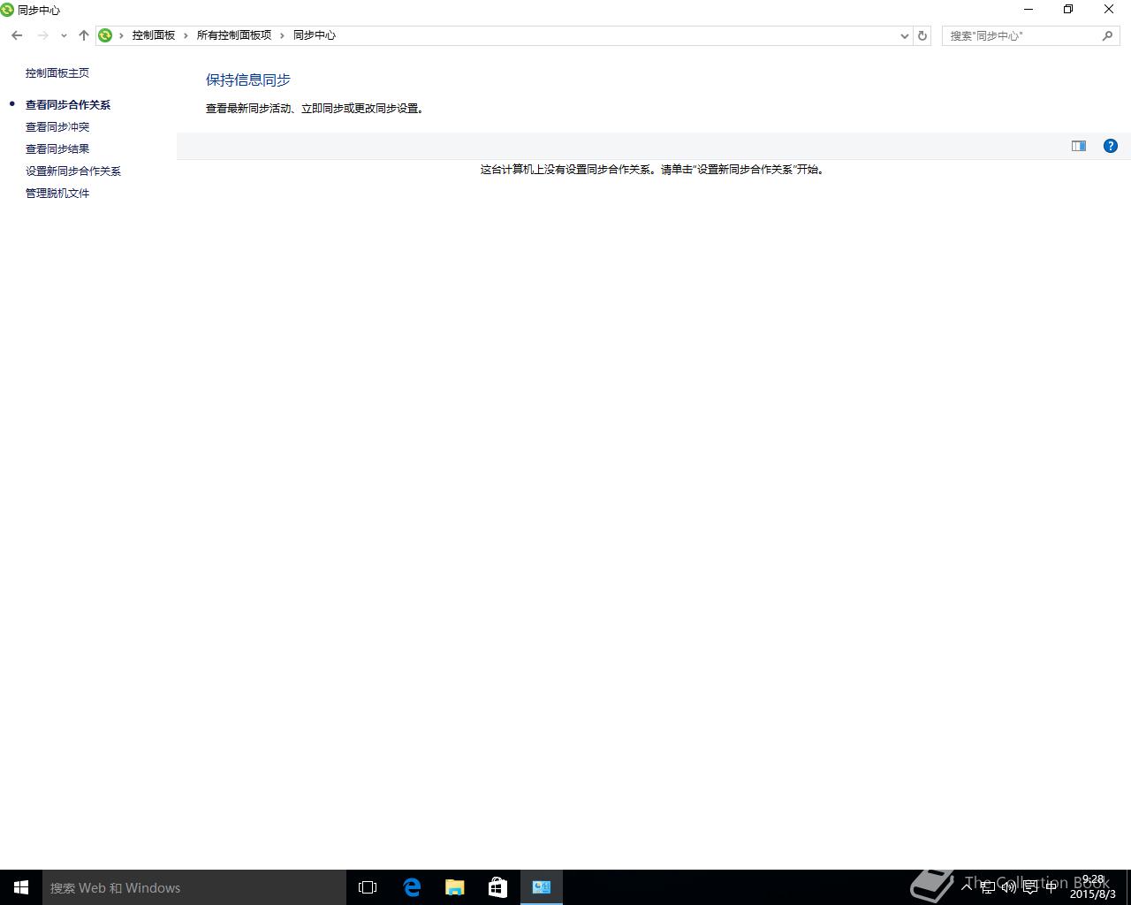Image resolution: width=1131 pixels, height=905 pixels.
Task: Open File Explorer from the taskbar
Action: coord(455,887)
